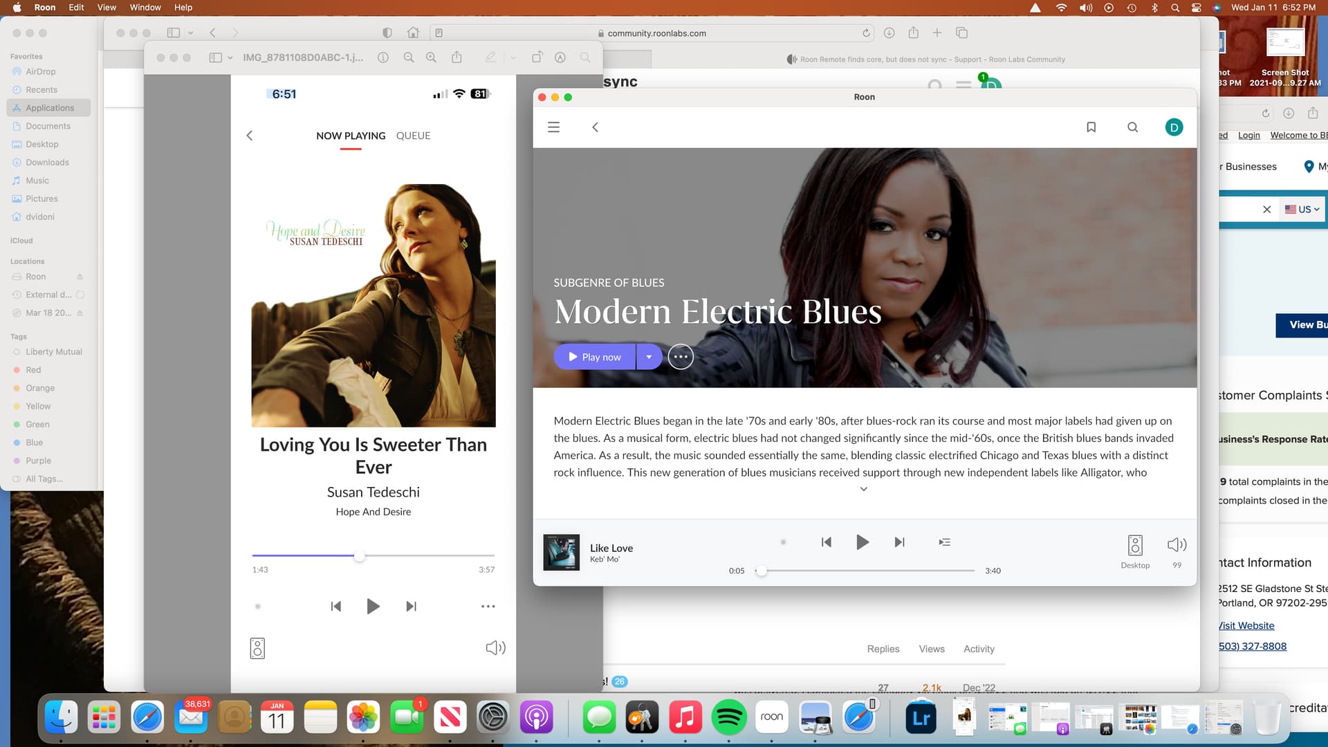
Task: Open a new Safari tab
Action: (x=937, y=33)
